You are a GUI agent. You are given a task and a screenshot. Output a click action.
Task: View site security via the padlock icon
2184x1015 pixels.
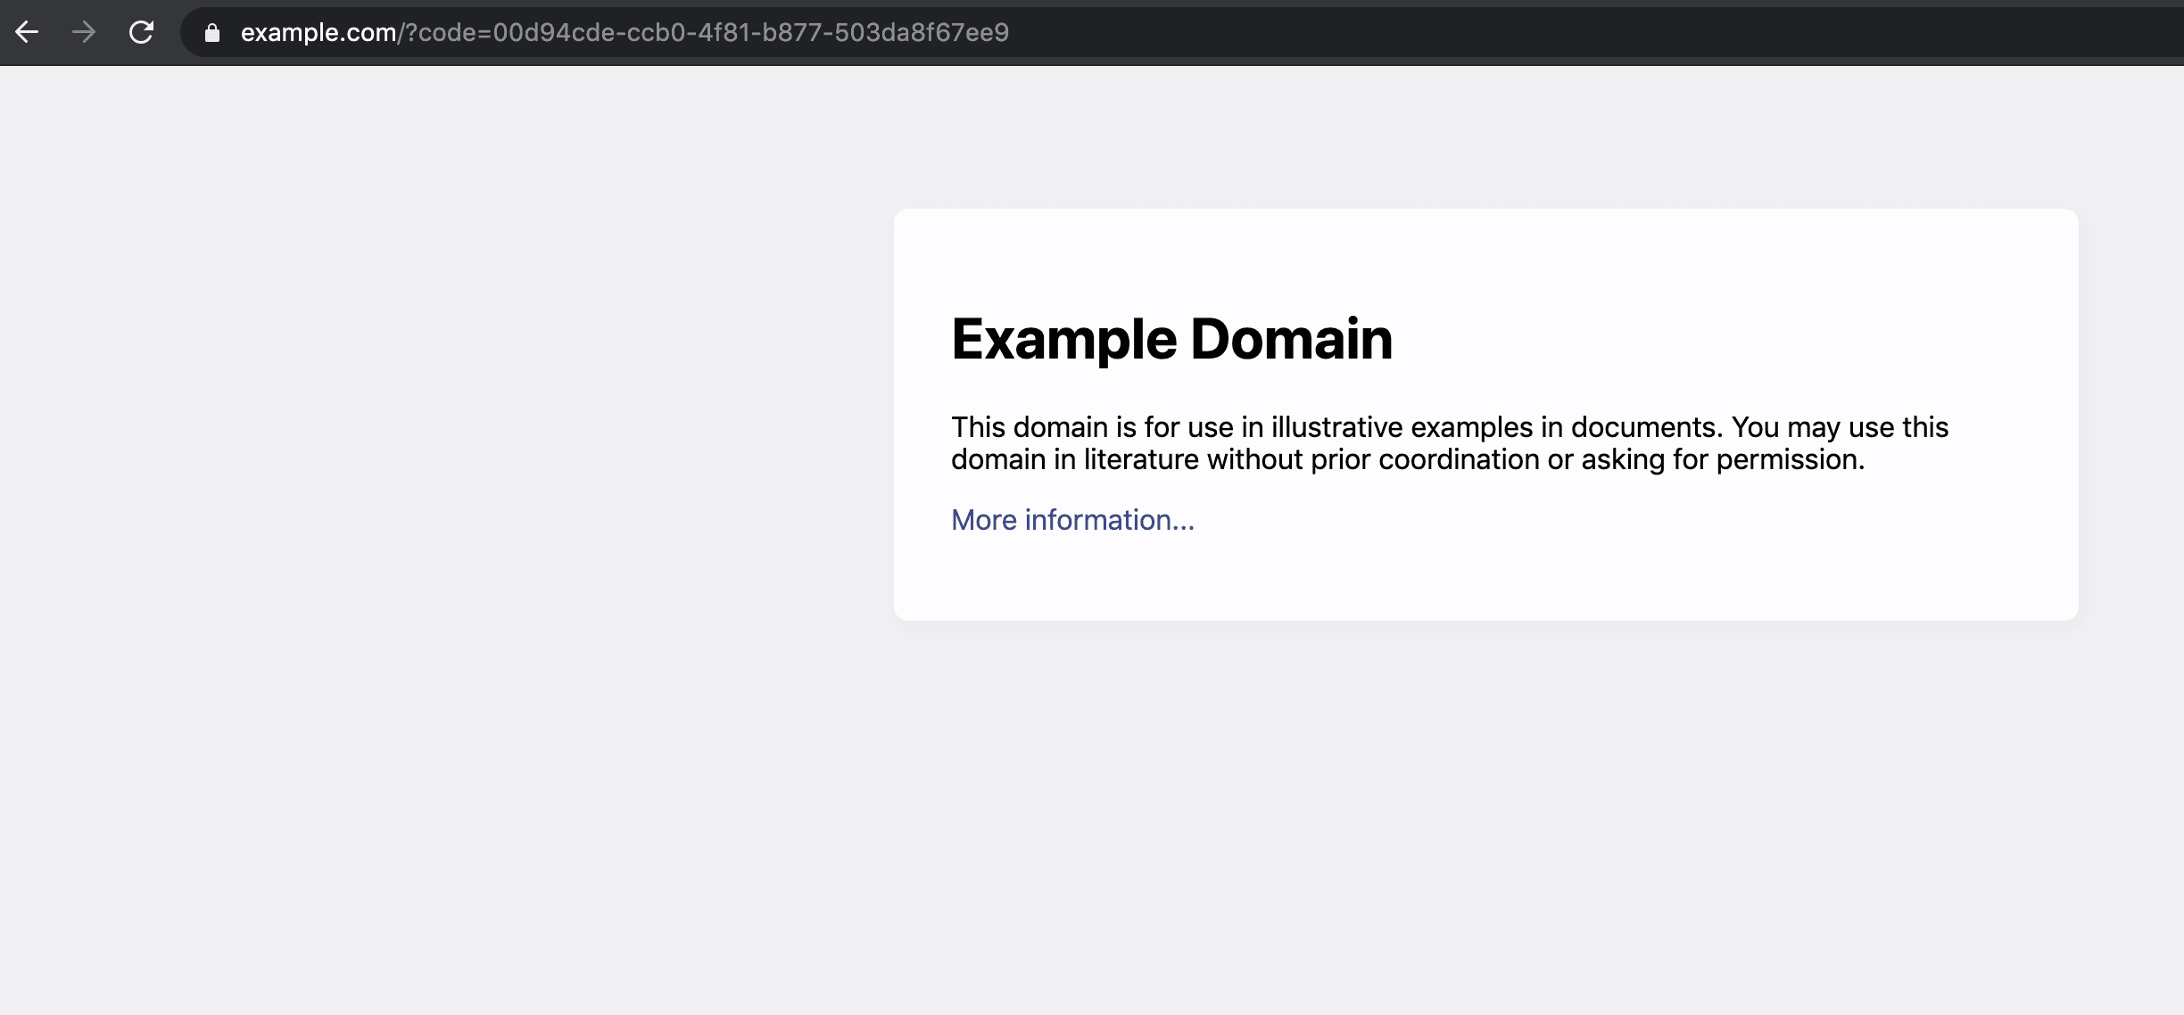(x=211, y=33)
